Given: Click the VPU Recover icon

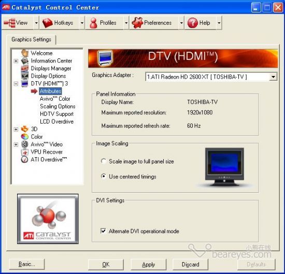Looking at the screenshot, I should coord(24,152).
